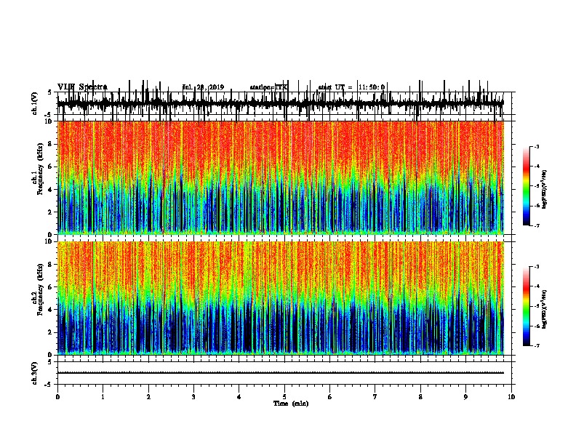Click the ch.2 spectrogram '4' kHz tick label
Viewport: 576px width, 445px height.
click(x=51, y=310)
